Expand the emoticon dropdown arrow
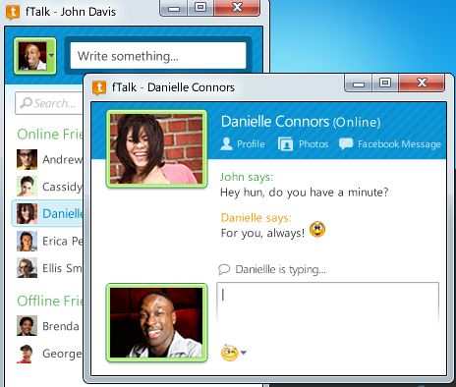456x387 pixels. tap(244, 353)
